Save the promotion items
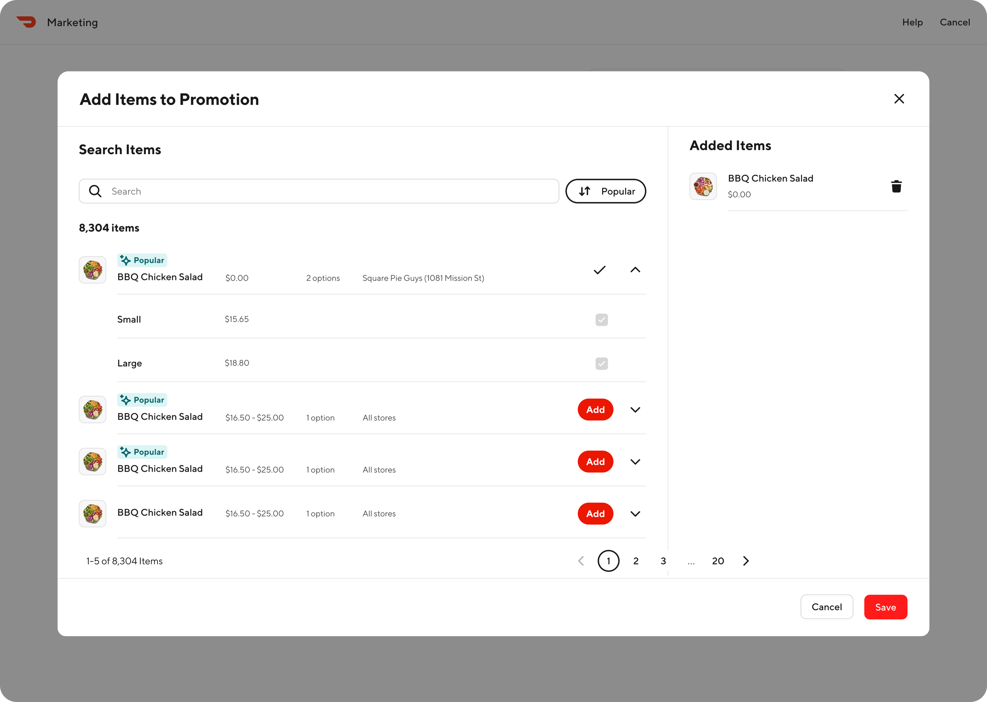The width and height of the screenshot is (987, 702). 885,607
